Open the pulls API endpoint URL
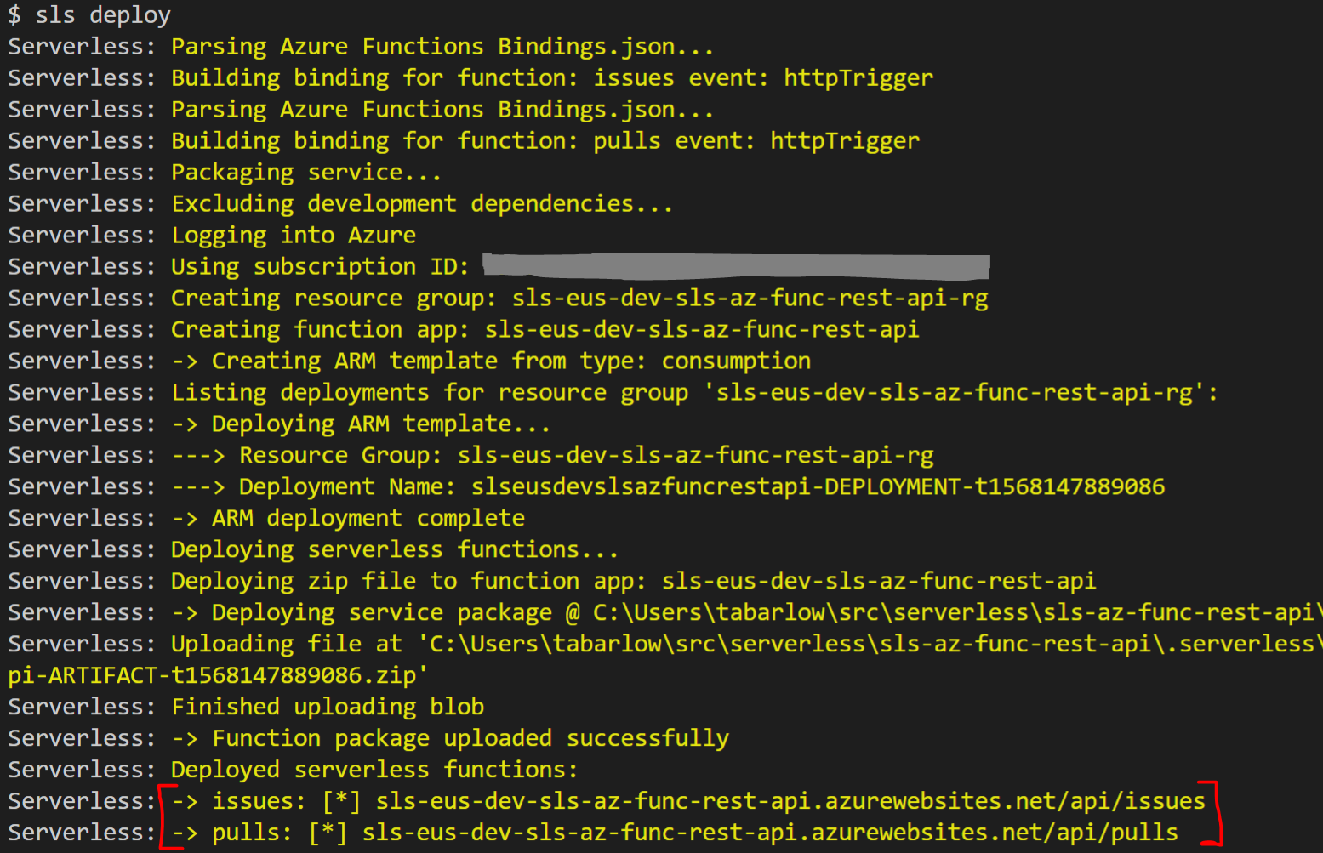1323x853 pixels. click(770, 833)
